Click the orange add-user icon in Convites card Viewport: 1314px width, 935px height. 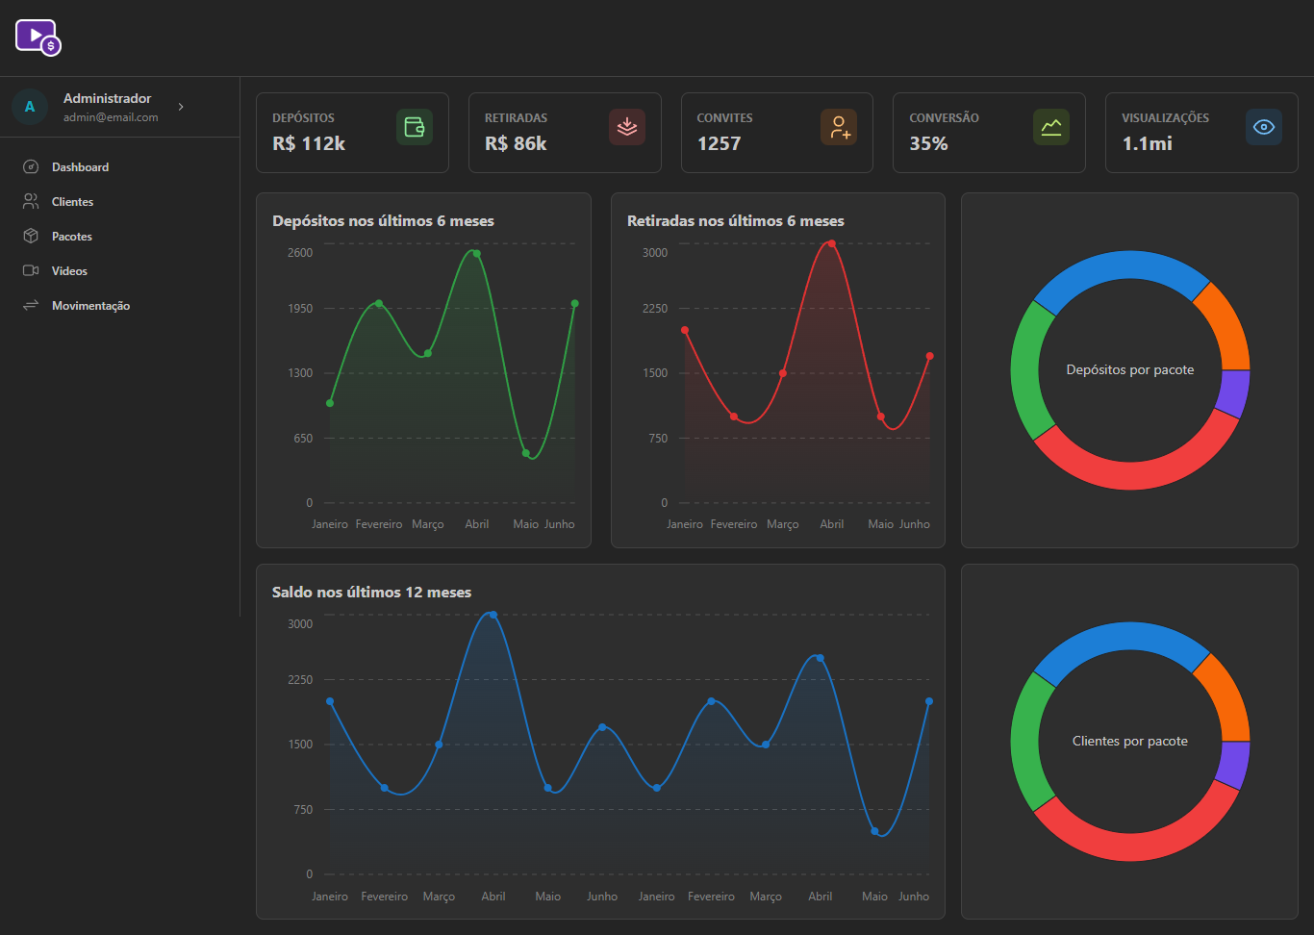coord(839,127)
